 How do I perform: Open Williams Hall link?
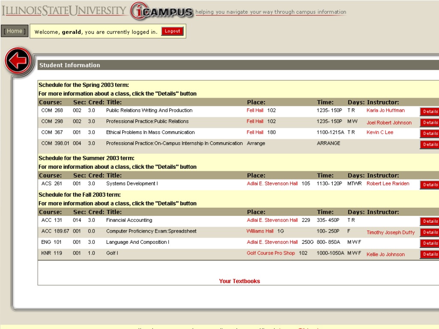[260, 231]
